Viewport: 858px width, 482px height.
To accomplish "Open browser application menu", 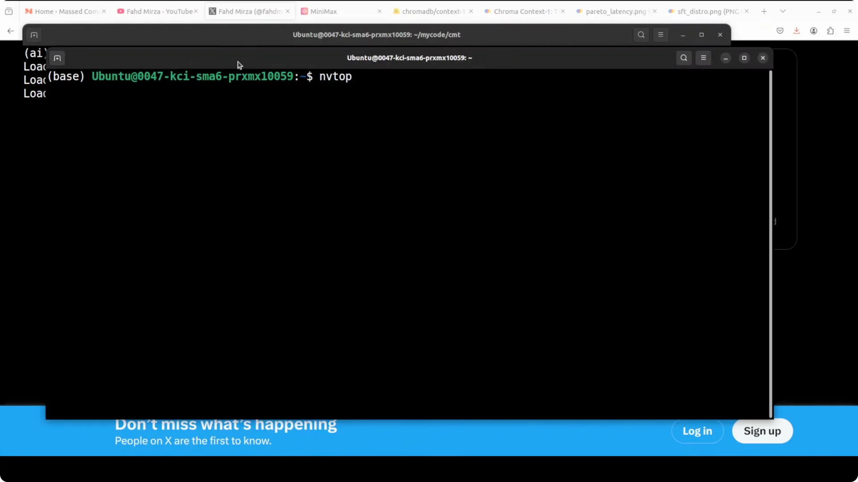I will coord(847,31).
